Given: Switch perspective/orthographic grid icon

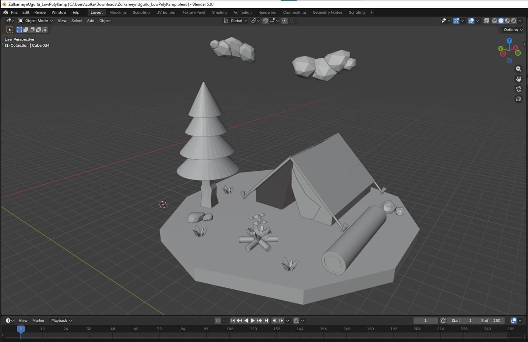Looking at the screenshot, I should [x=518, y=99].
